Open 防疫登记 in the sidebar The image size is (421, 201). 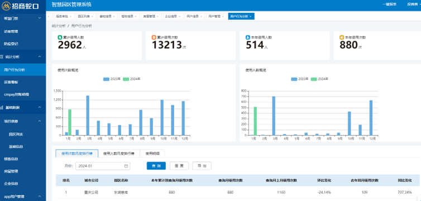pyautogui.click(x=23, y=44)
